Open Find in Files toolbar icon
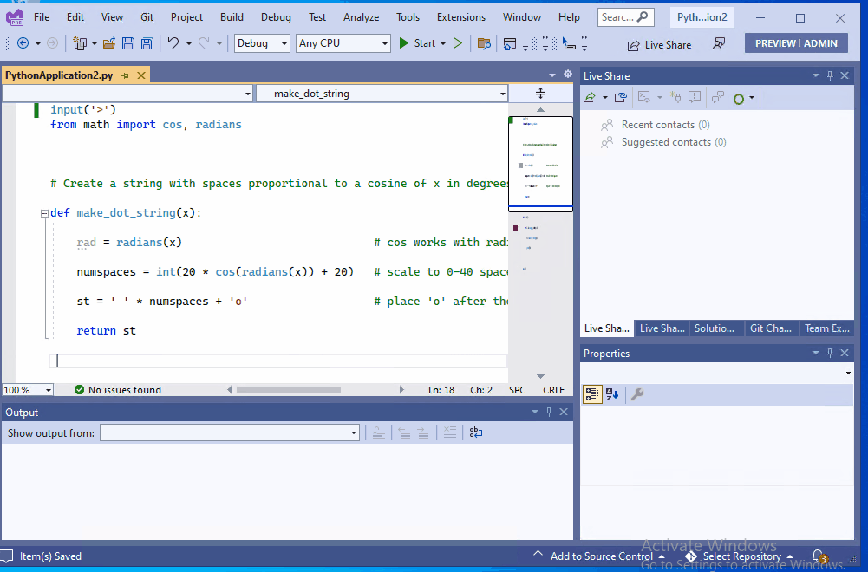The image size is (868, 572). (x=484, y=43)
